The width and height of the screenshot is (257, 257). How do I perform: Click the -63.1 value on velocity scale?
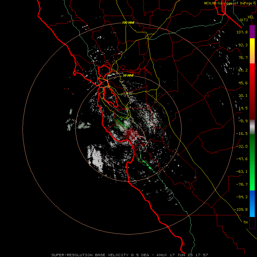(x=242, y=172)
